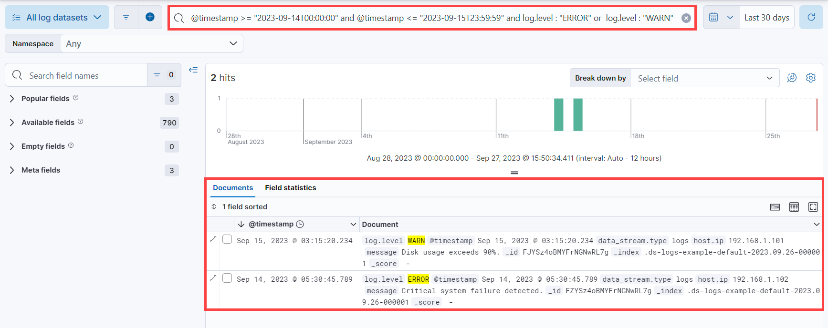Toggle full screen for documents table
This screenshot has width=828, height=328.
coord(813,207)
